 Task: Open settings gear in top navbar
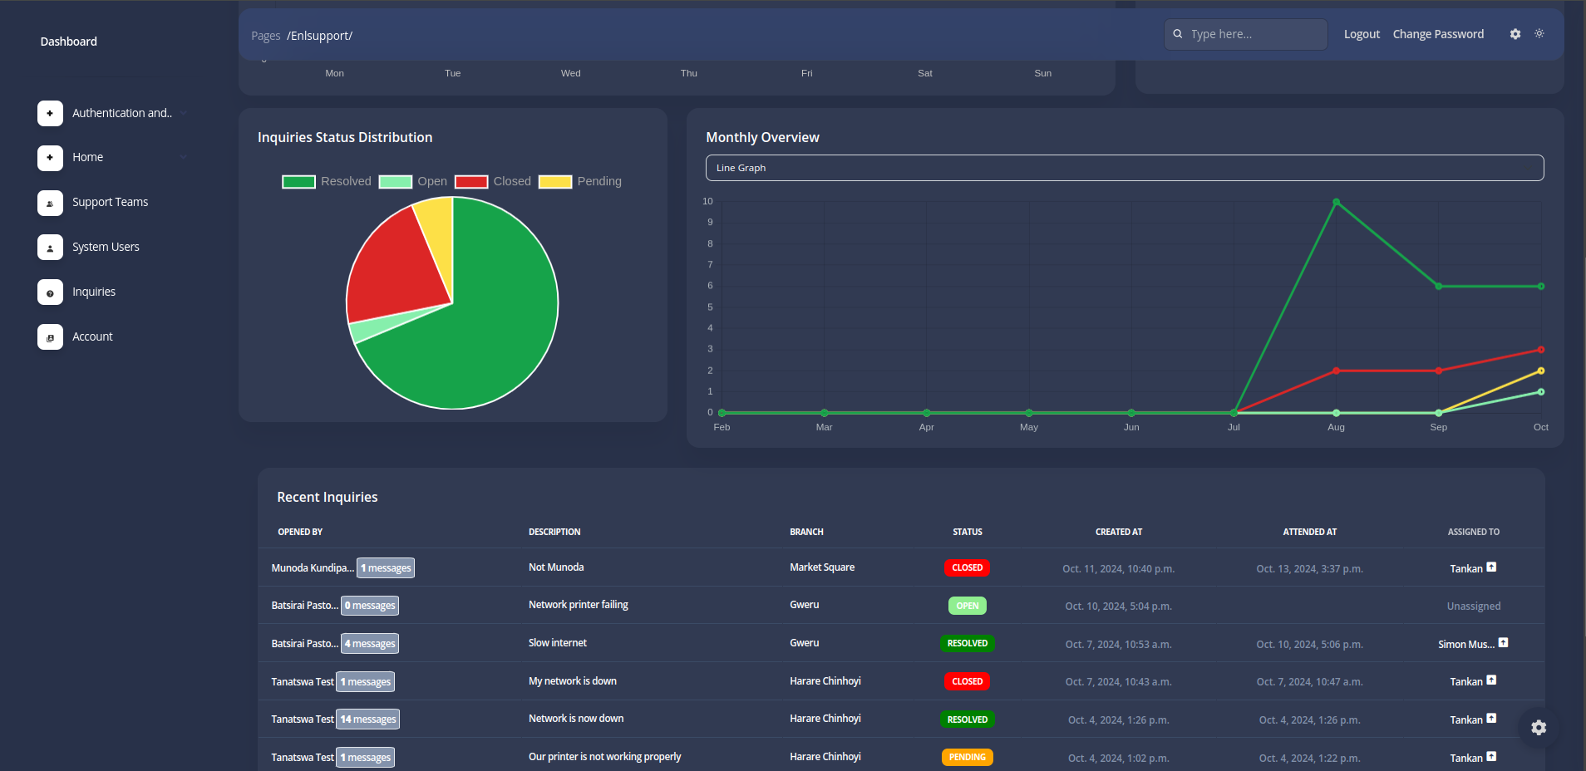point(1515,34)
